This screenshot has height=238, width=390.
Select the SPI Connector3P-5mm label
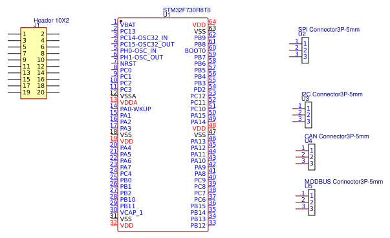tap(329, 29)
